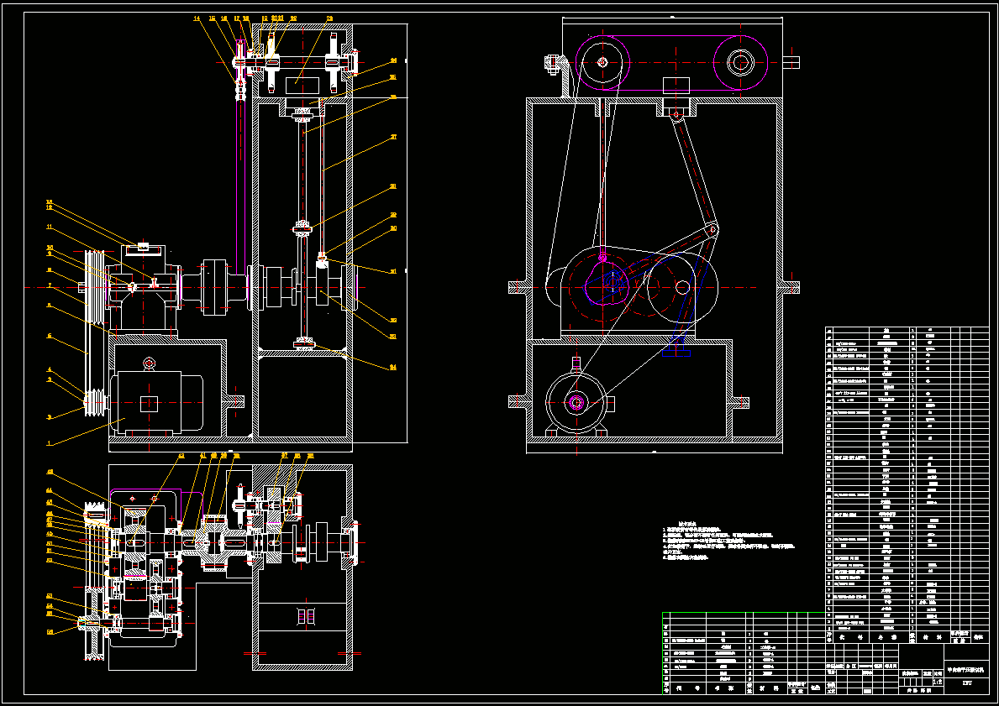The image size is (999, 706).
Task: Select the motor end circle in the side view
Action: [x=576, y=402]
